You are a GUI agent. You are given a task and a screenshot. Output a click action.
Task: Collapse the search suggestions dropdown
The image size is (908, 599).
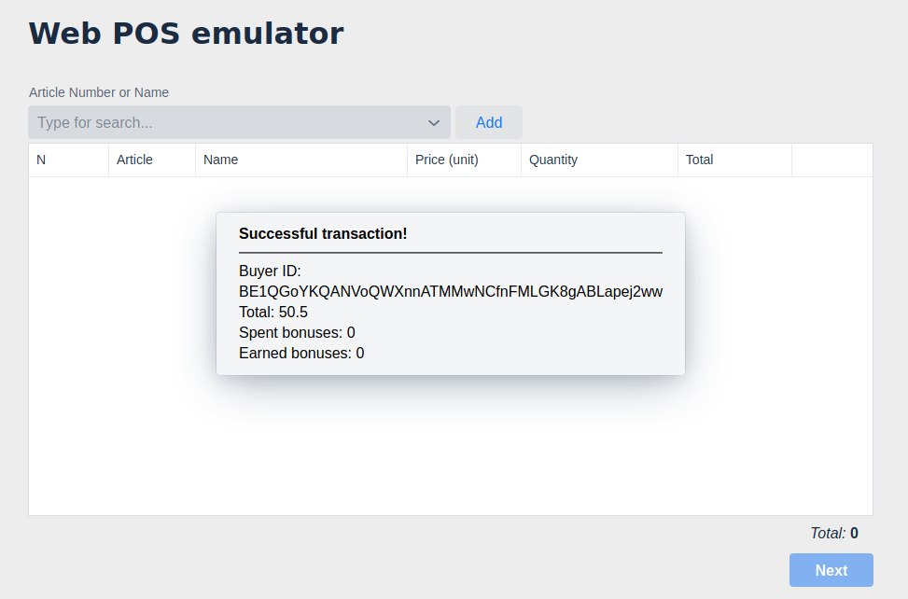click(433, 122)
